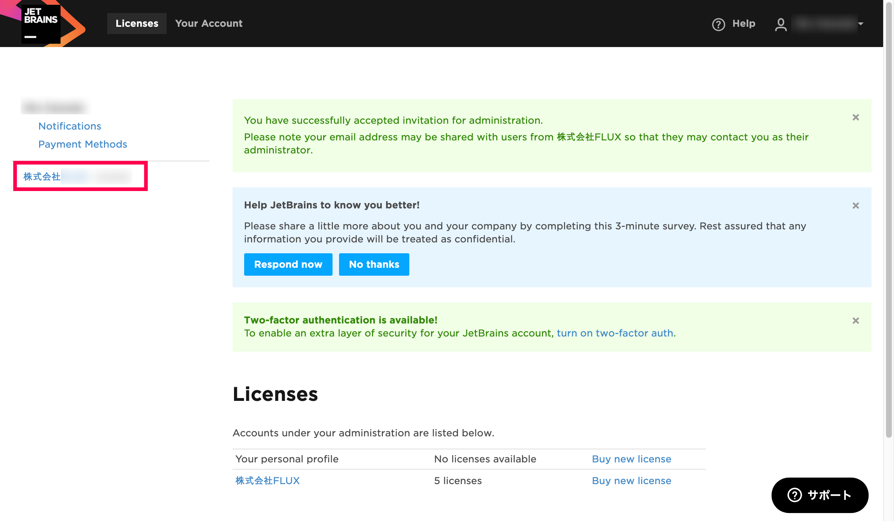The height and width of the screenshot is (521, 894).
Task: Dismiss the two-factor authentication notice
Action: tap(856, 321)
